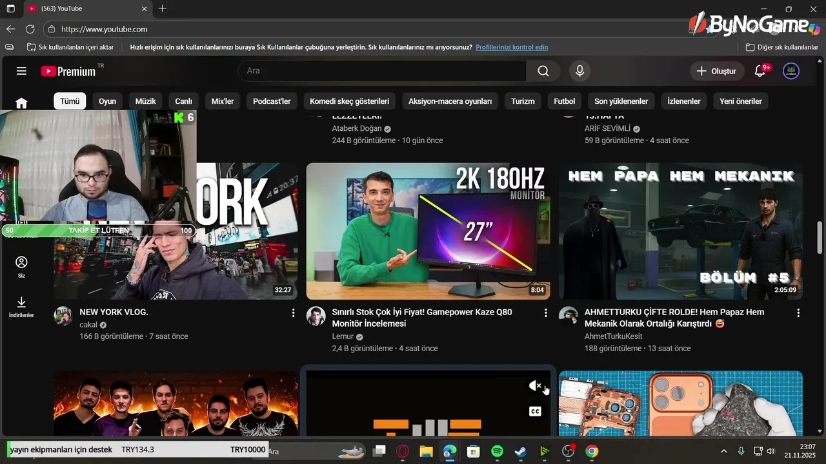The width and height of the screenshot is (826, 464).
Task: Open volume control in system tray
Action: [x=771, y=451]
